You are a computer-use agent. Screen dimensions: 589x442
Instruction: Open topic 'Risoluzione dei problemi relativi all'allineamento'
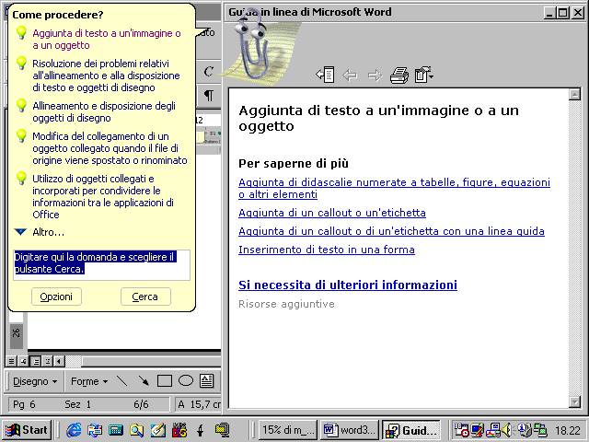(x=107, y=76)
